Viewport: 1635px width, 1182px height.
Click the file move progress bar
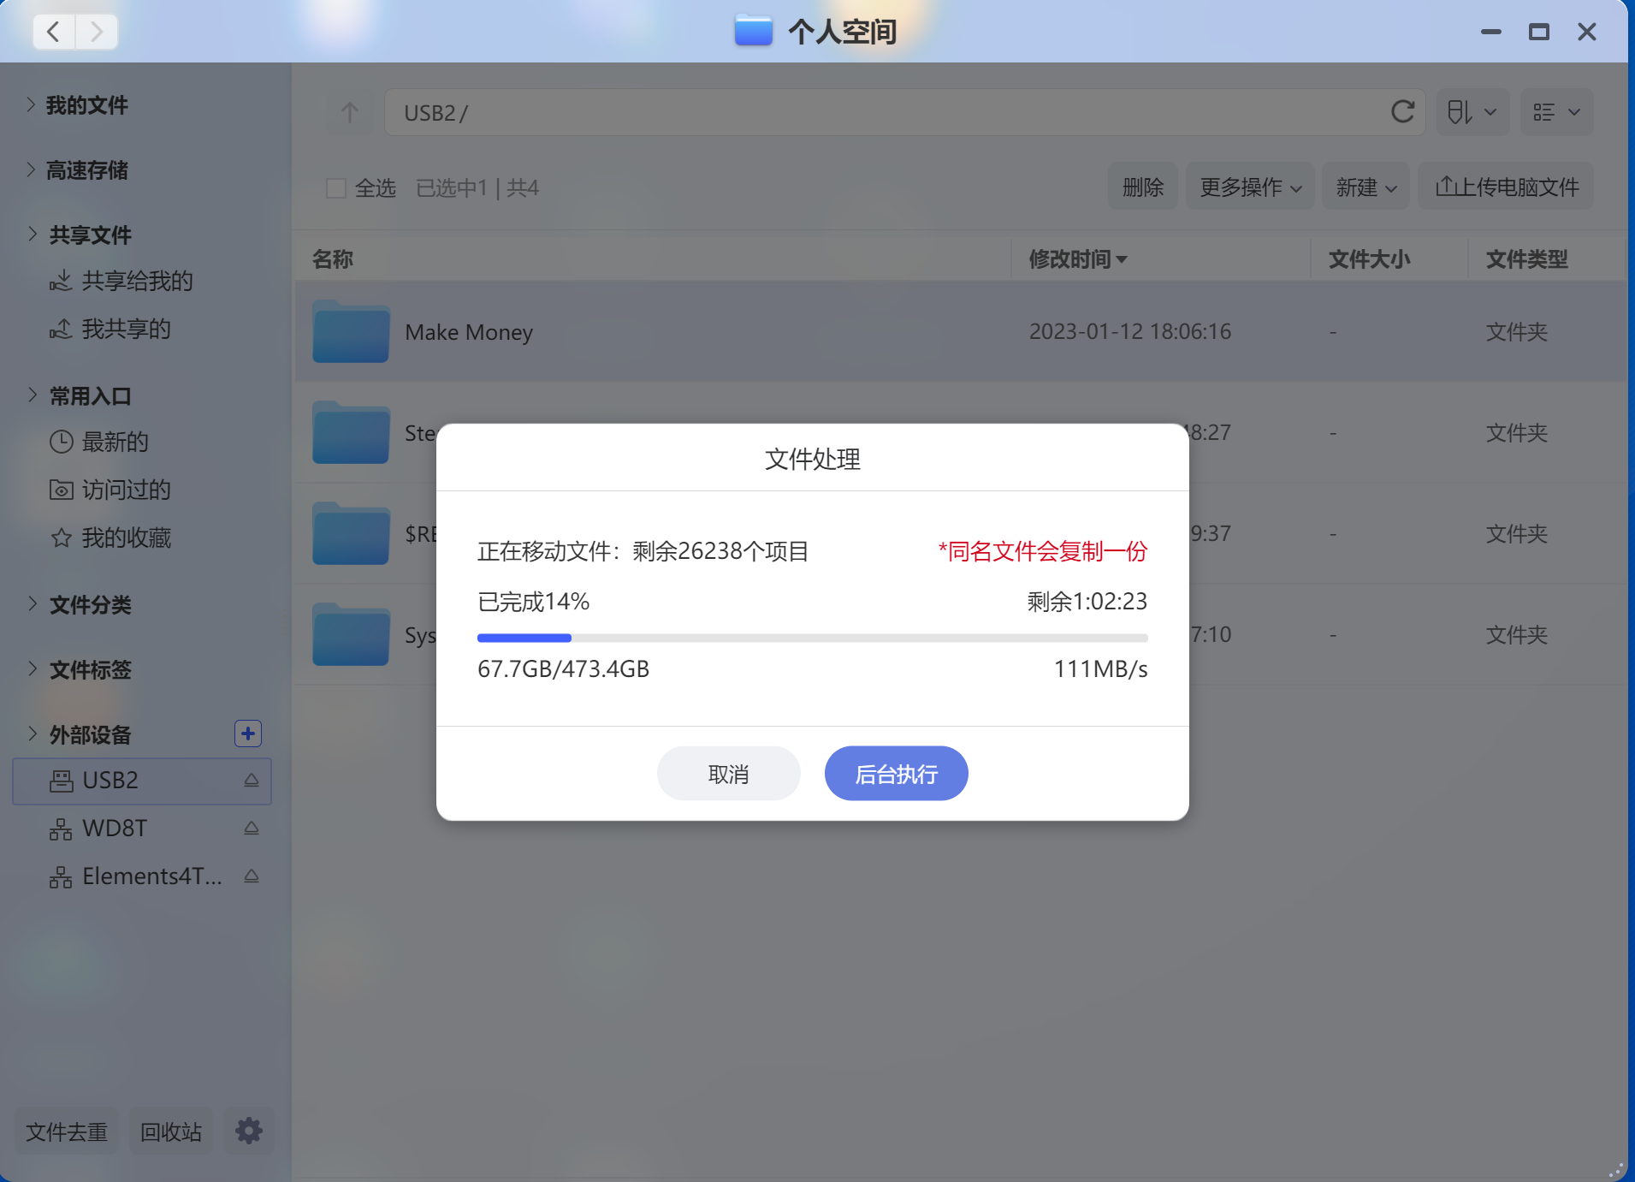coord(813,638)
